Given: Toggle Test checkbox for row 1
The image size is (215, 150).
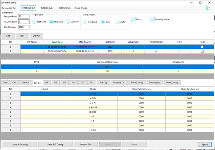Looking at the screenshot, I should click(x=202, y=47).
